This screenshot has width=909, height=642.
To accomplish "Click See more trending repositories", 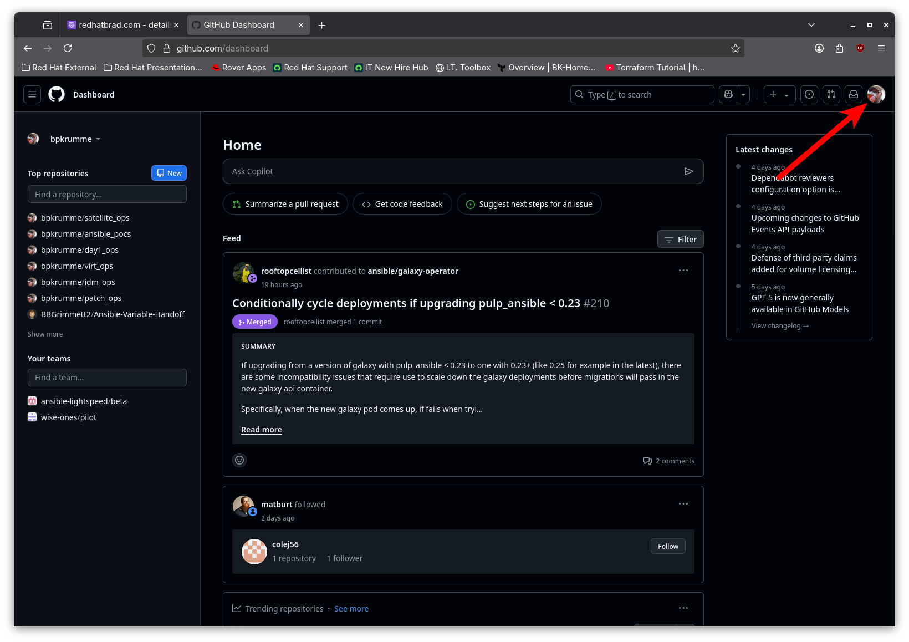I will click(351, 609).
